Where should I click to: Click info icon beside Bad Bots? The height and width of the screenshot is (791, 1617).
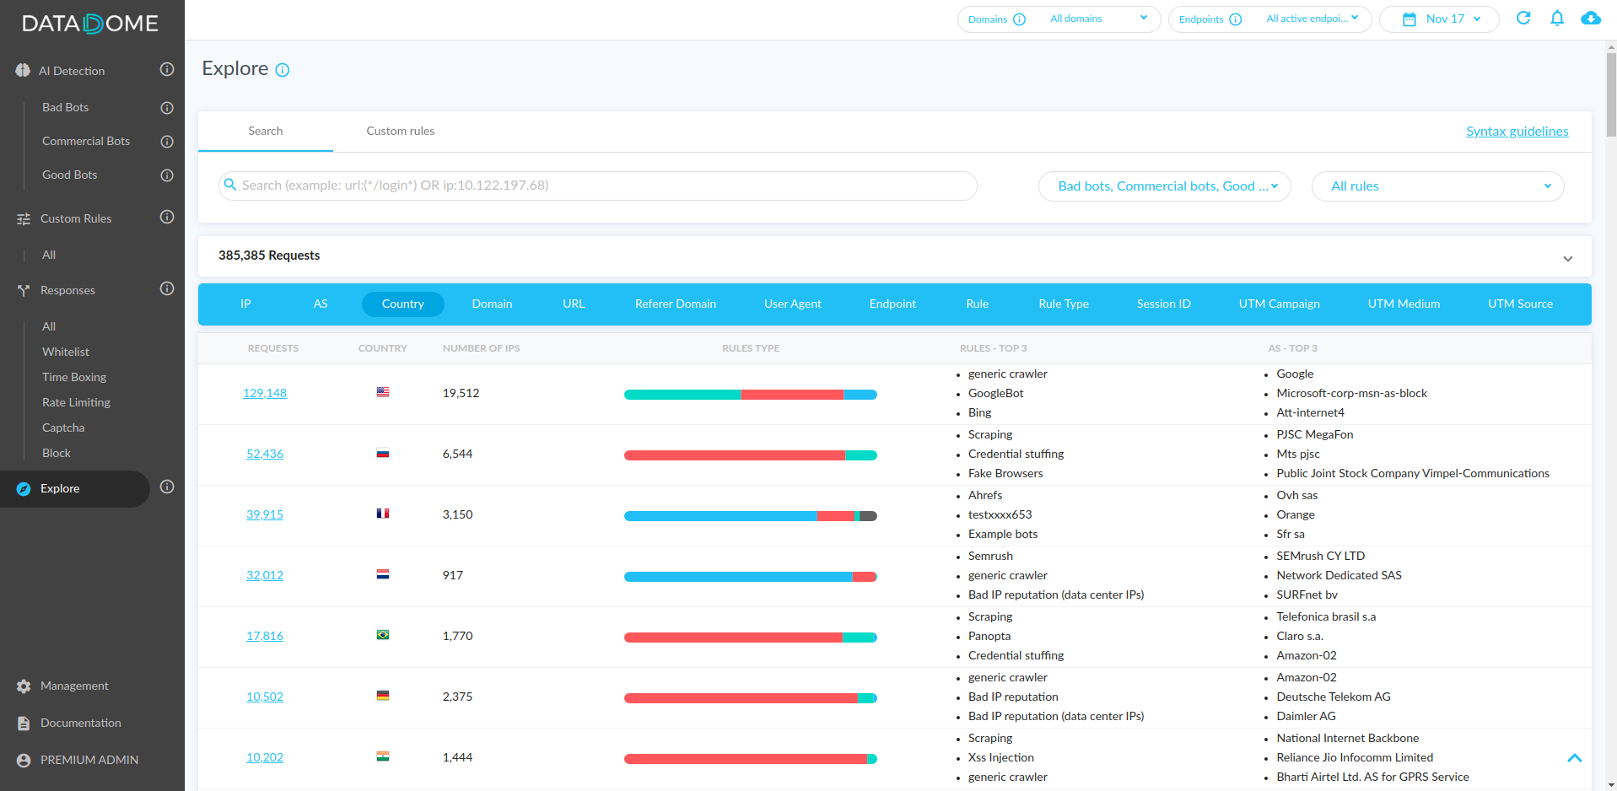click(x=167, y=107)
